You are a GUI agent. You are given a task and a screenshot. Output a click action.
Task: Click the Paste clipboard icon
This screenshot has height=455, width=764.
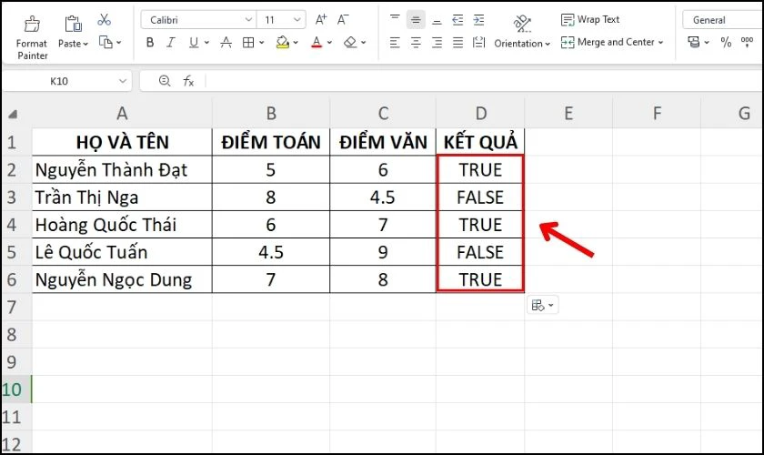pyautogui.click(x=73, y=24)
